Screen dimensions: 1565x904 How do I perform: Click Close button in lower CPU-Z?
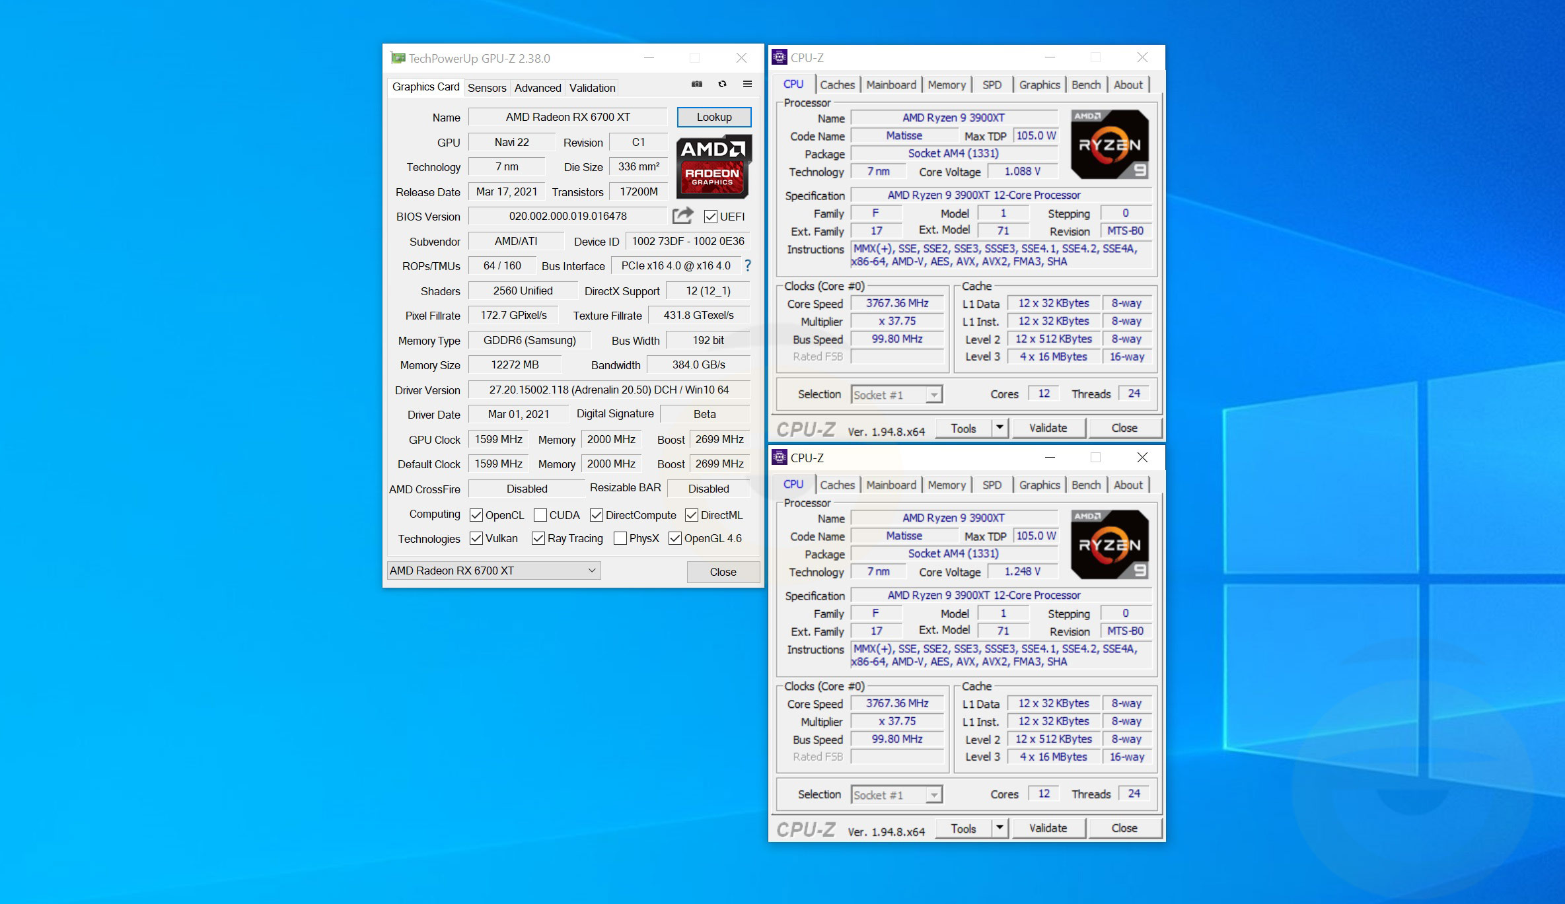[1124, 828]
